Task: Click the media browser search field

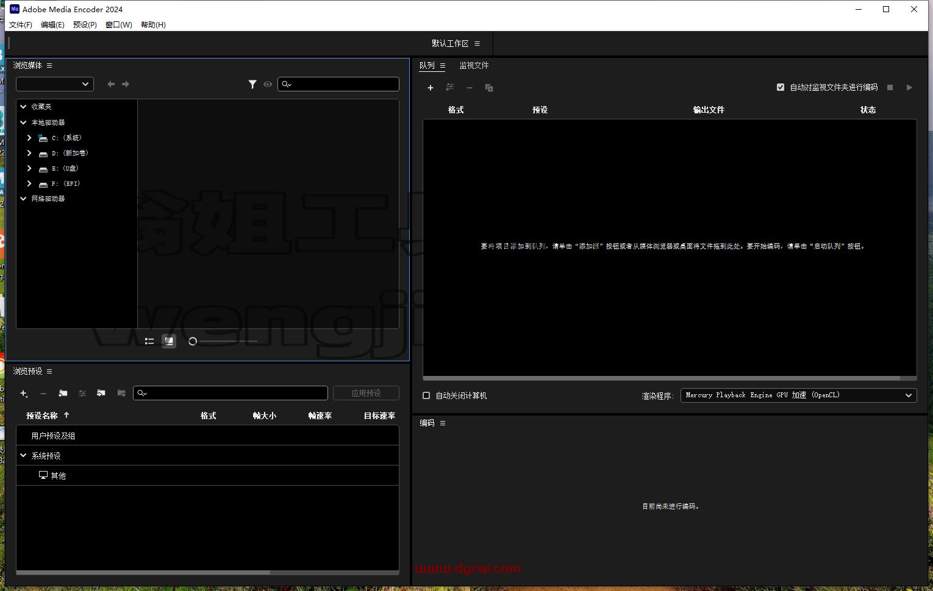Action: pyautogui.click(x=338, y=84)
